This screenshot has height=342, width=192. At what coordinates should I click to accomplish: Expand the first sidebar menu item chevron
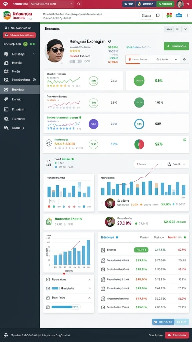click(x=34, y=54)
